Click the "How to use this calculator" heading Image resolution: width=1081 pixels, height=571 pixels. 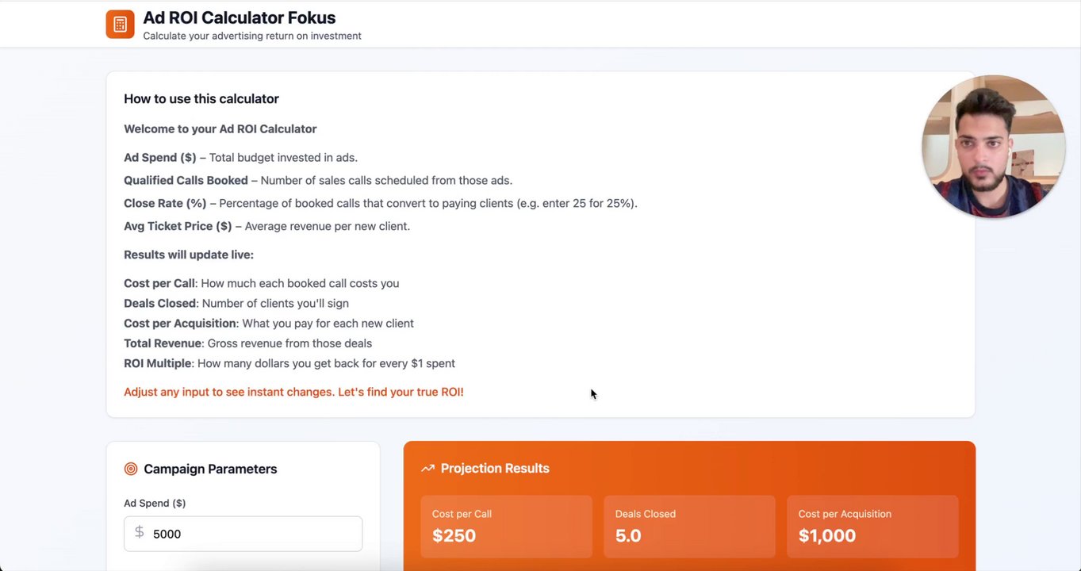201,99
